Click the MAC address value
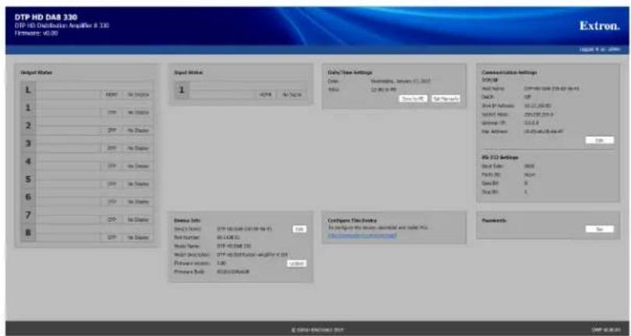The width and height of the screenshot is (631, 336). [x=544, y=131]
